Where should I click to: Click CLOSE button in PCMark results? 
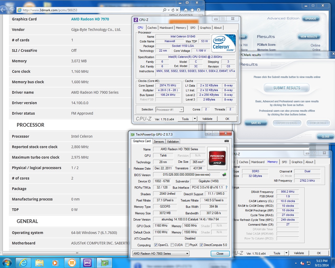click(x=325, y=137)
